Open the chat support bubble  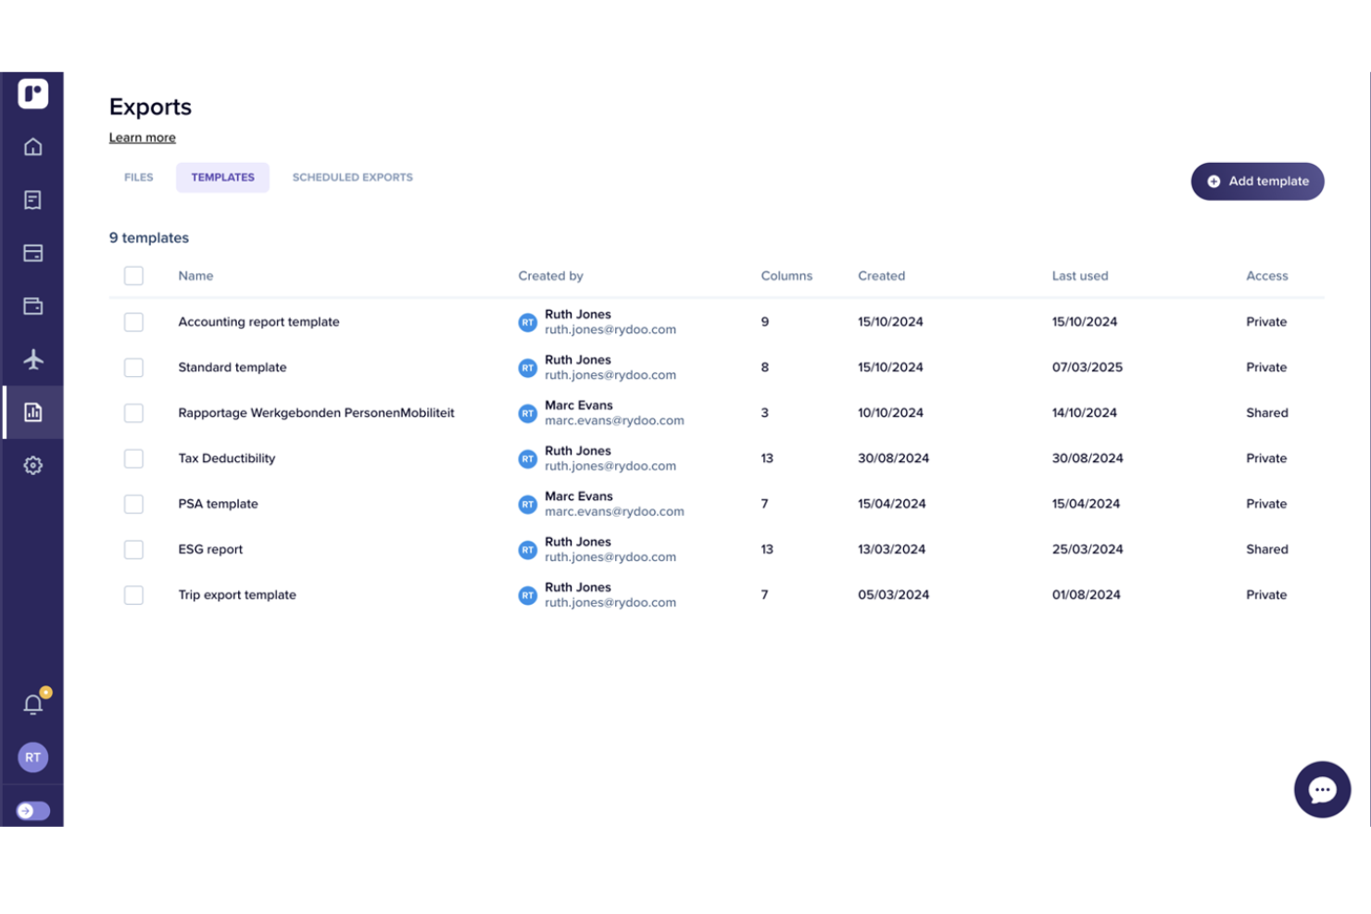(1322, 789)
